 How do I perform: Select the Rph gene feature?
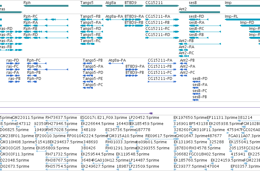46,6
